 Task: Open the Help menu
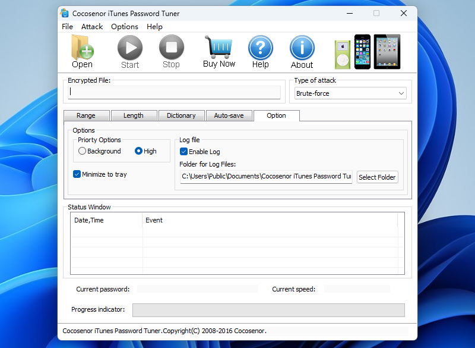pos(154,27)
